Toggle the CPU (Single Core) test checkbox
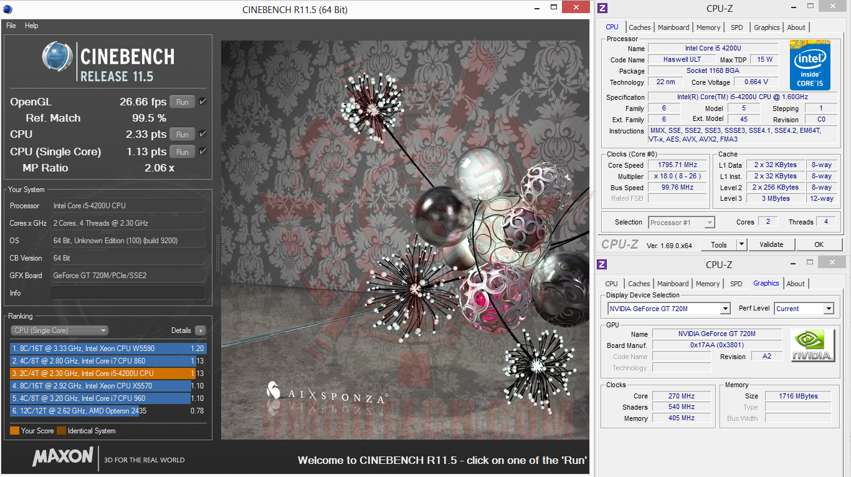Viewport: 851px width, 477px height. pyautogui.click(x=202, y=152)
